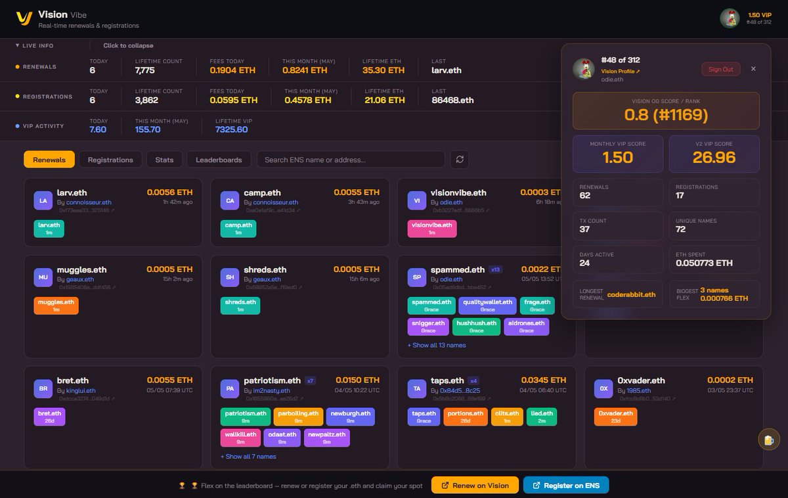Viewport: 788px width, 498px height.
Task: Click the refresh icon beside search field
Action: 460,159
